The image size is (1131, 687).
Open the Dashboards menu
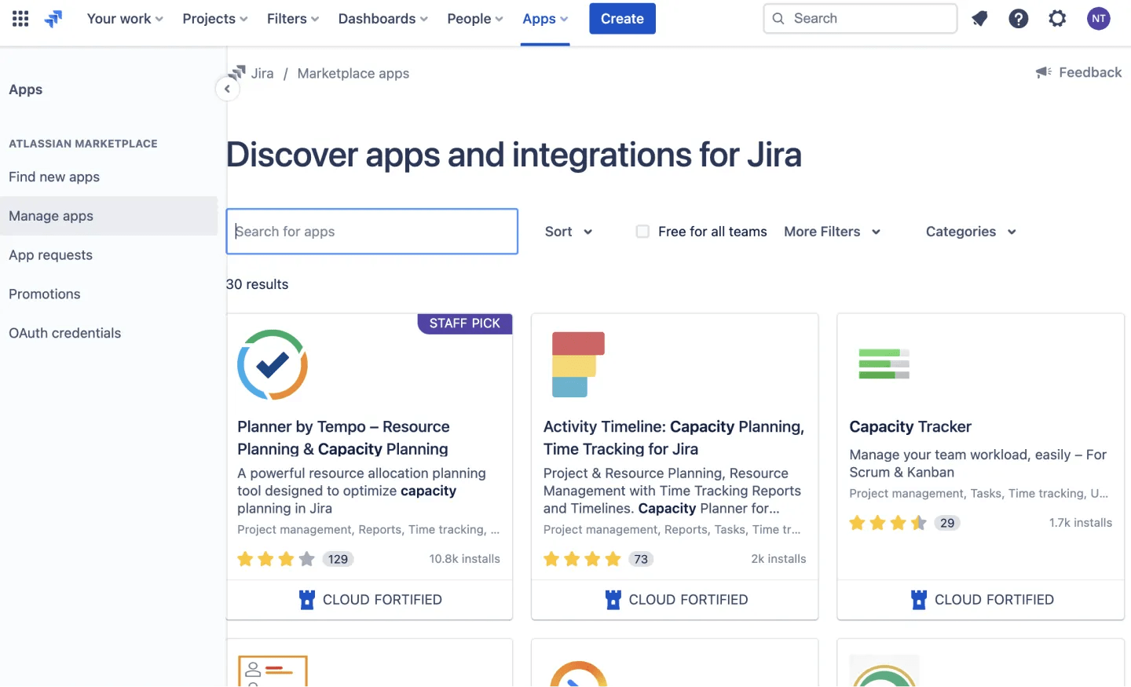(x=382, y=18)
